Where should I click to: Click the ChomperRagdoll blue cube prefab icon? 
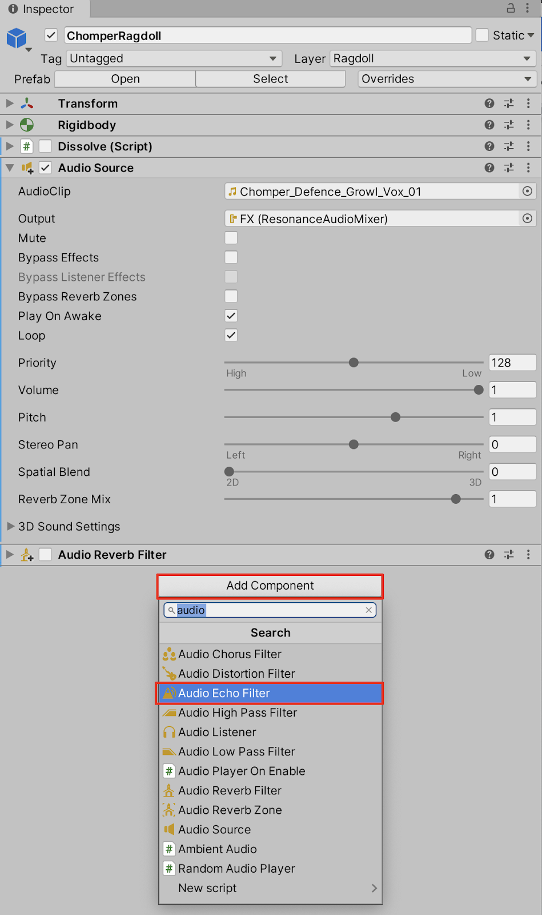point(17,38)
